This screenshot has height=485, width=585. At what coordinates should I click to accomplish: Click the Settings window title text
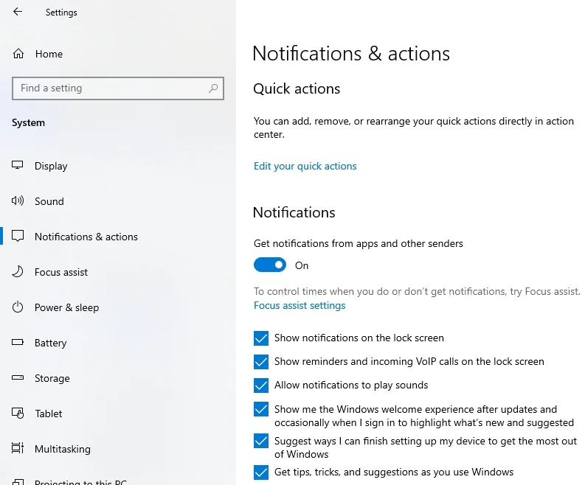[61, 13]
